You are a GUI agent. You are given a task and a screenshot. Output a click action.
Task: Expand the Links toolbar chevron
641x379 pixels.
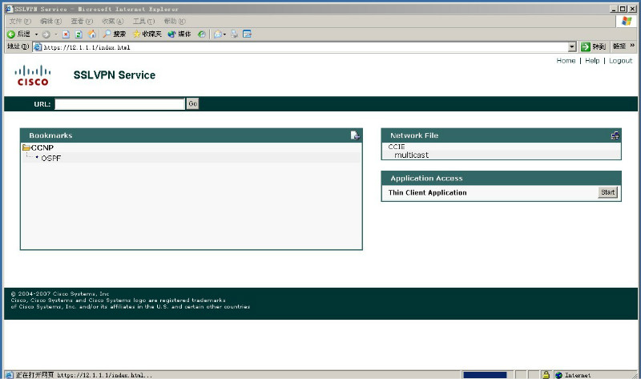pos(632,46)
